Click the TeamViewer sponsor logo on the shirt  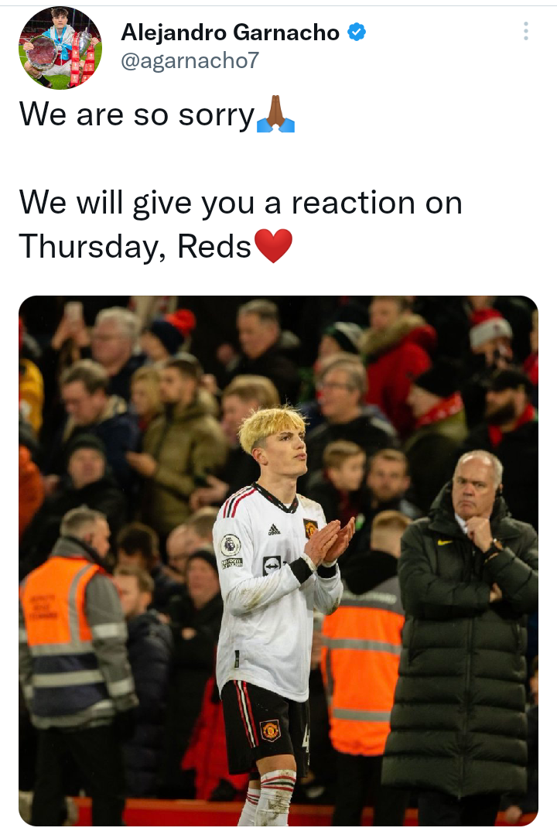click(272, 566)
